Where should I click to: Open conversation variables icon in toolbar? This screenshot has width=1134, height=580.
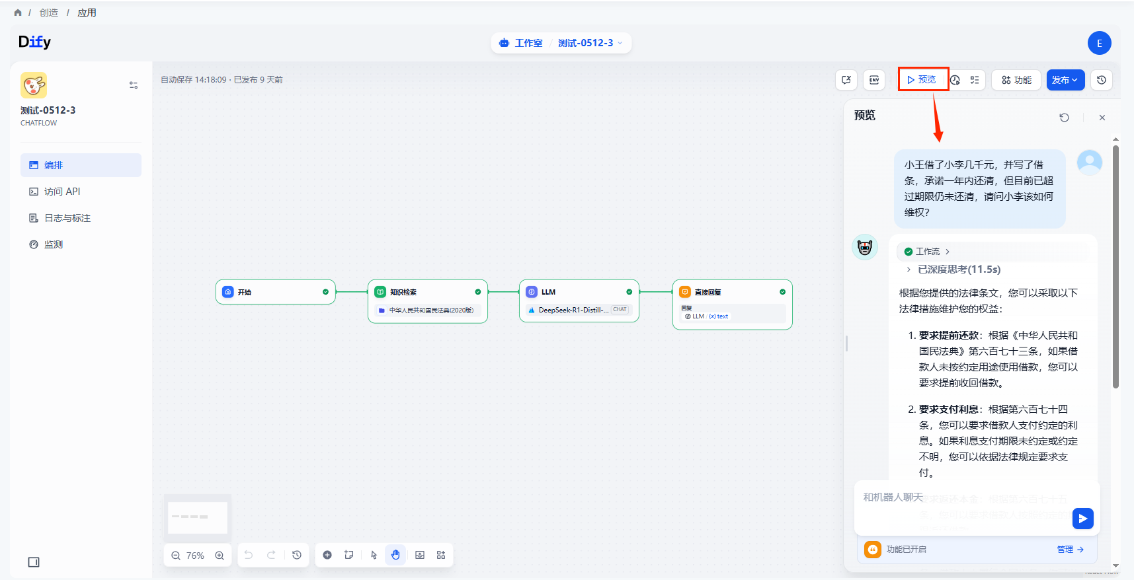coord(846,80)
